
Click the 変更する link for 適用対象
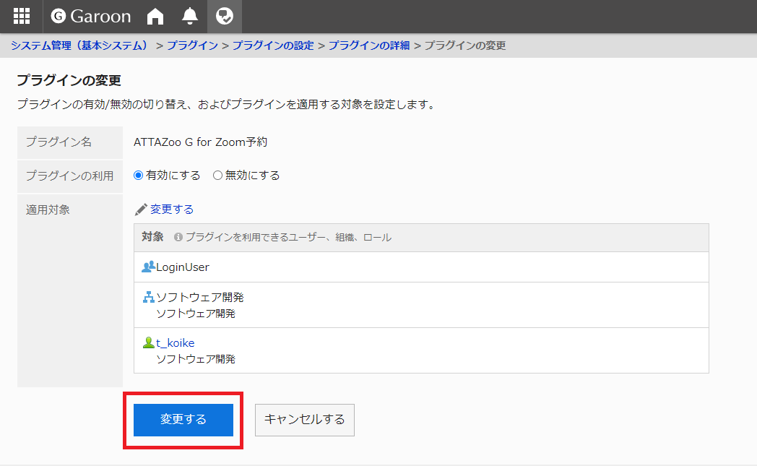coord(172,210)
